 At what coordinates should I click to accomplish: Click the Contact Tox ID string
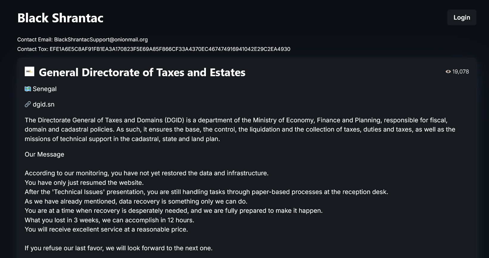point(170,49)
